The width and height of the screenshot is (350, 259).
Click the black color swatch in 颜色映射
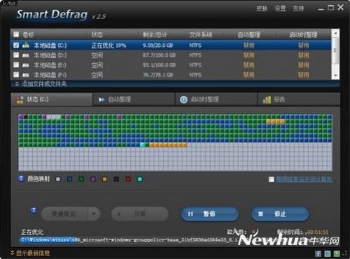pyautogui.click(x=116, y=179)
